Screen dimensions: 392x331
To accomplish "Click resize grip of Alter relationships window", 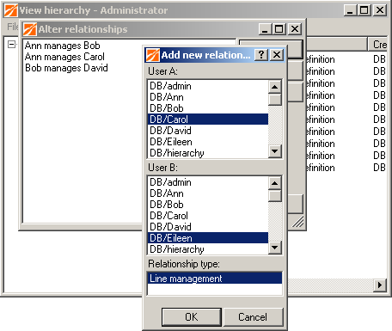I will coord(298,223).
